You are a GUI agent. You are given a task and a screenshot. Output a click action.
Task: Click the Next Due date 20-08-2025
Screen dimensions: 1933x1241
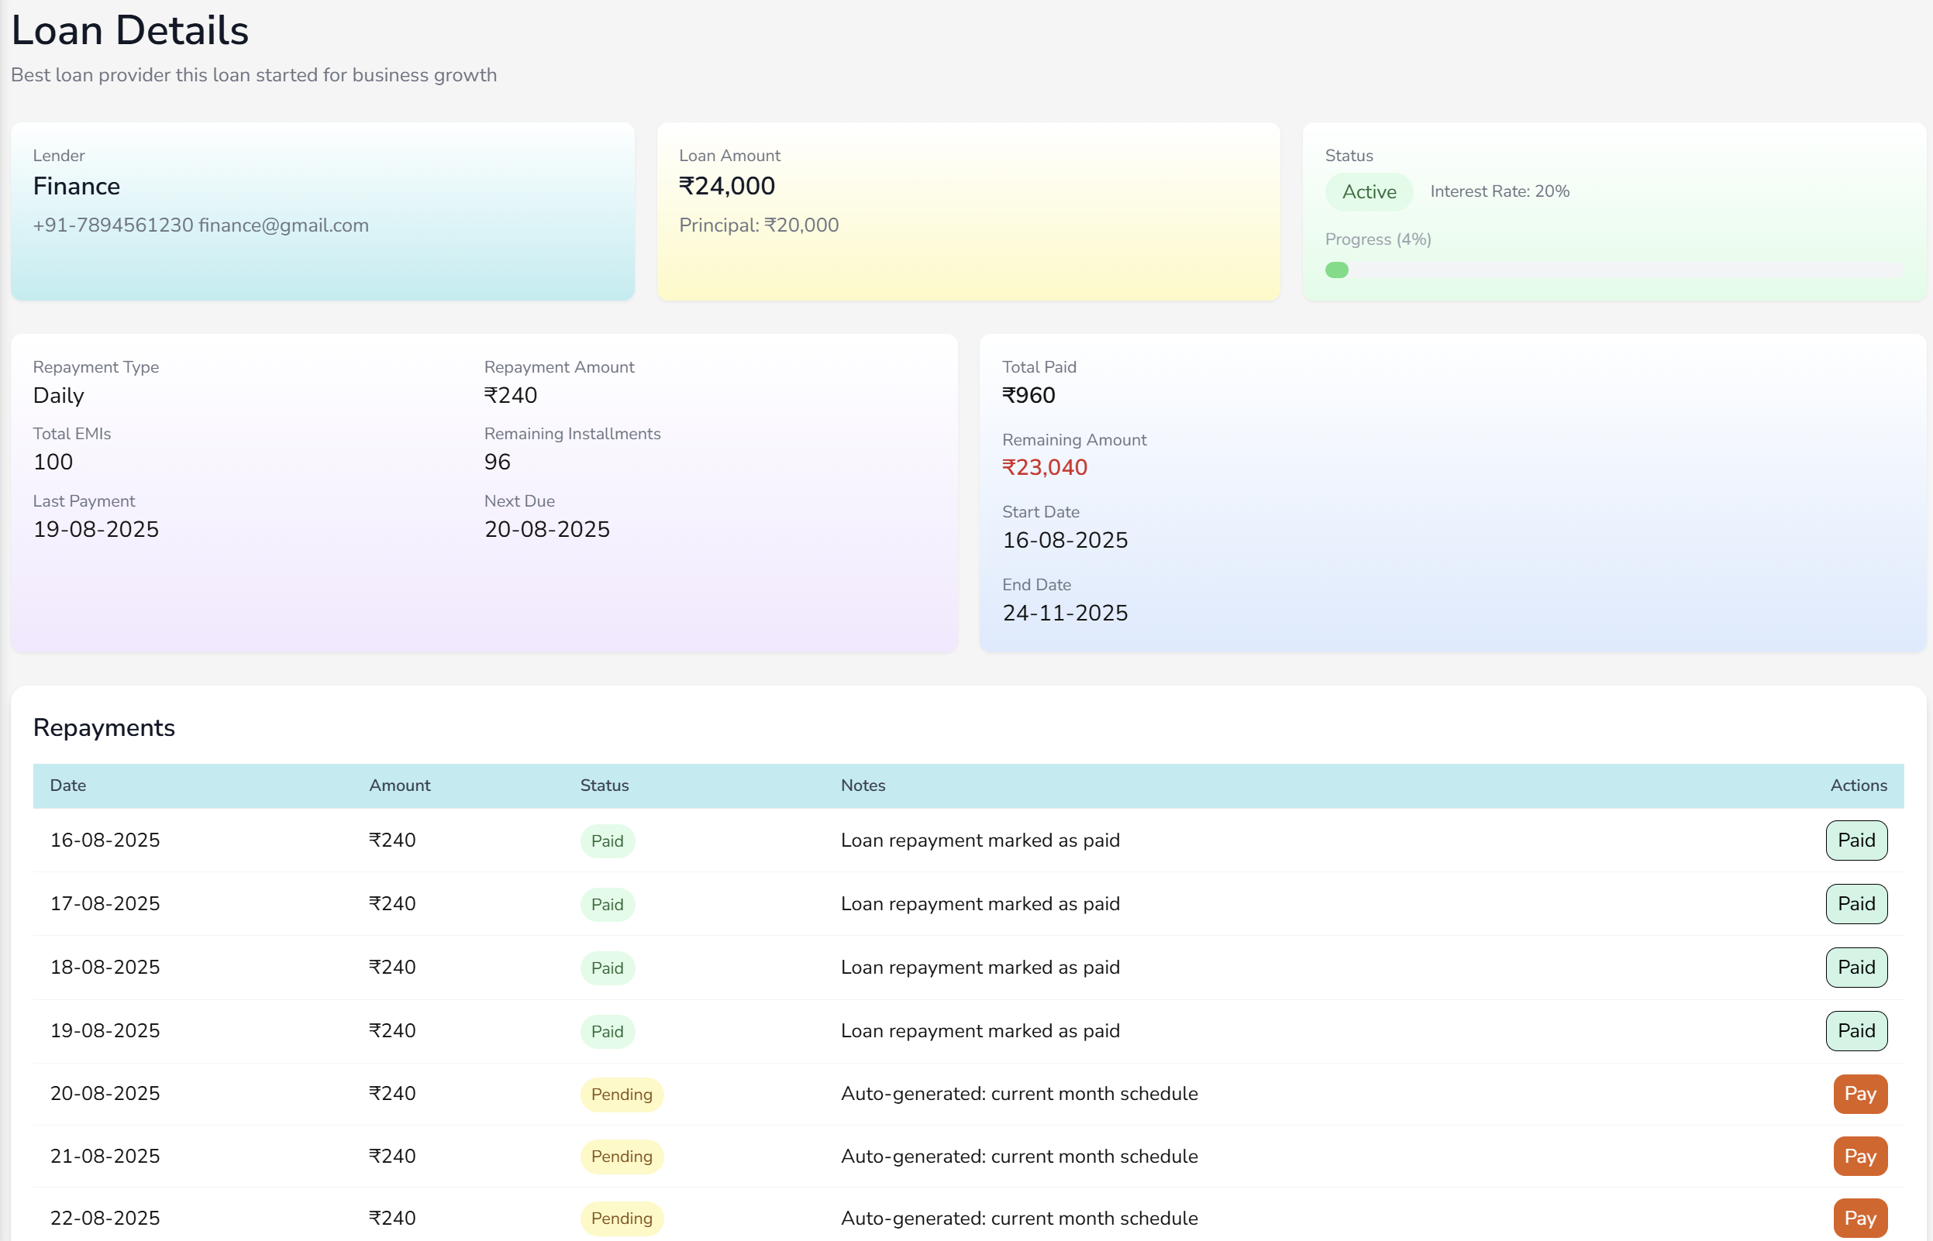click(547, 529)
